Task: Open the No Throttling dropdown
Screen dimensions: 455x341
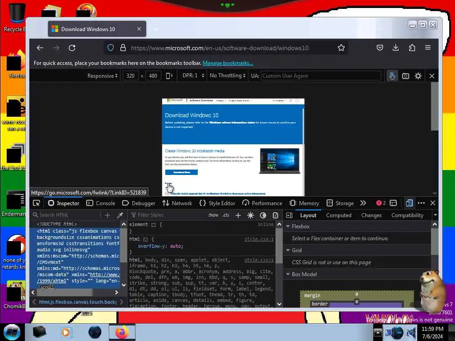Action: click(227, 75)
